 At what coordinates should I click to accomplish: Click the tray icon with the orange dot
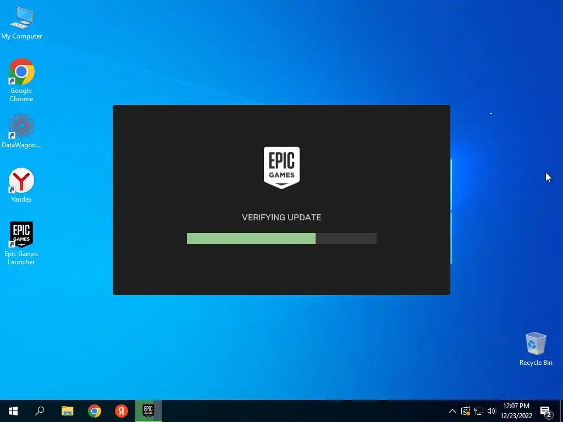465,411
